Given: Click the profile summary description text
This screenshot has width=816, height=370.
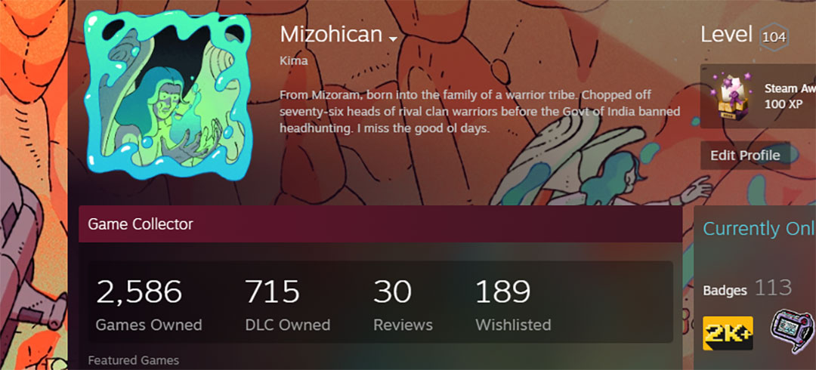Looking at the screenshot, I should [x=480, y=112].
